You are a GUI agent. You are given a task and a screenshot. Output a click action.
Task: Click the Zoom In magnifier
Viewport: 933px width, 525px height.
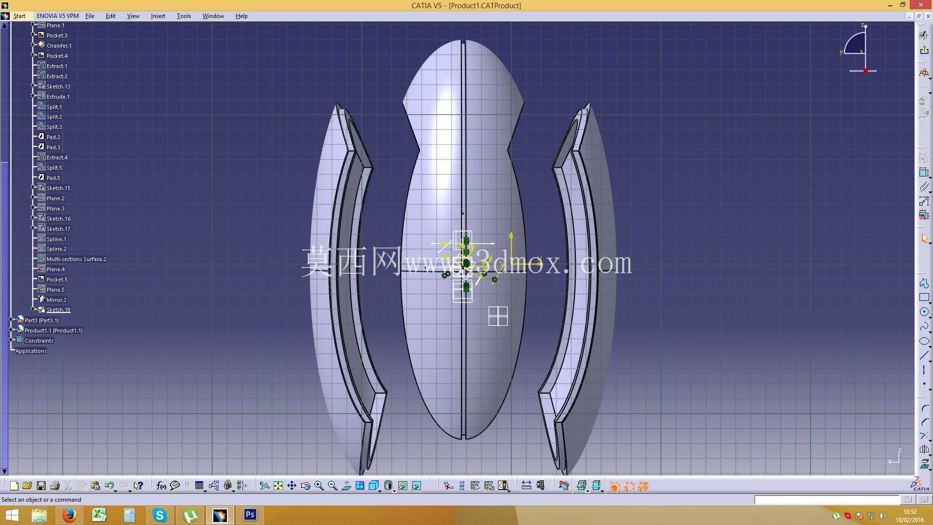319,486
